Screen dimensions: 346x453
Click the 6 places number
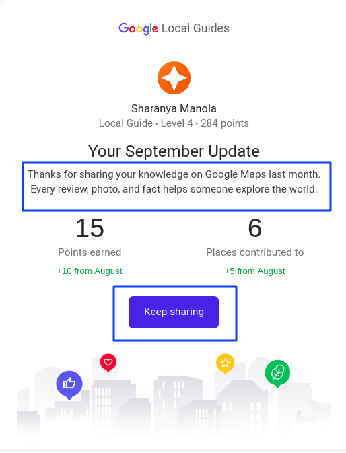255,228
